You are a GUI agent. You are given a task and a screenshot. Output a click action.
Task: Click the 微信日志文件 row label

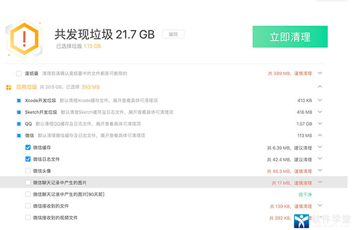coord(46,159)
